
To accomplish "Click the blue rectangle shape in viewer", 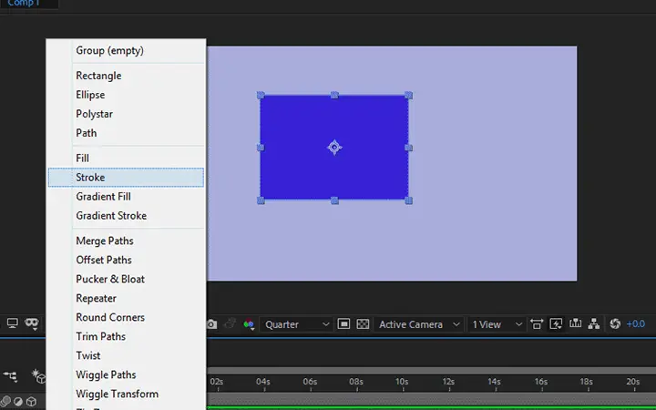I will point(334,148).
